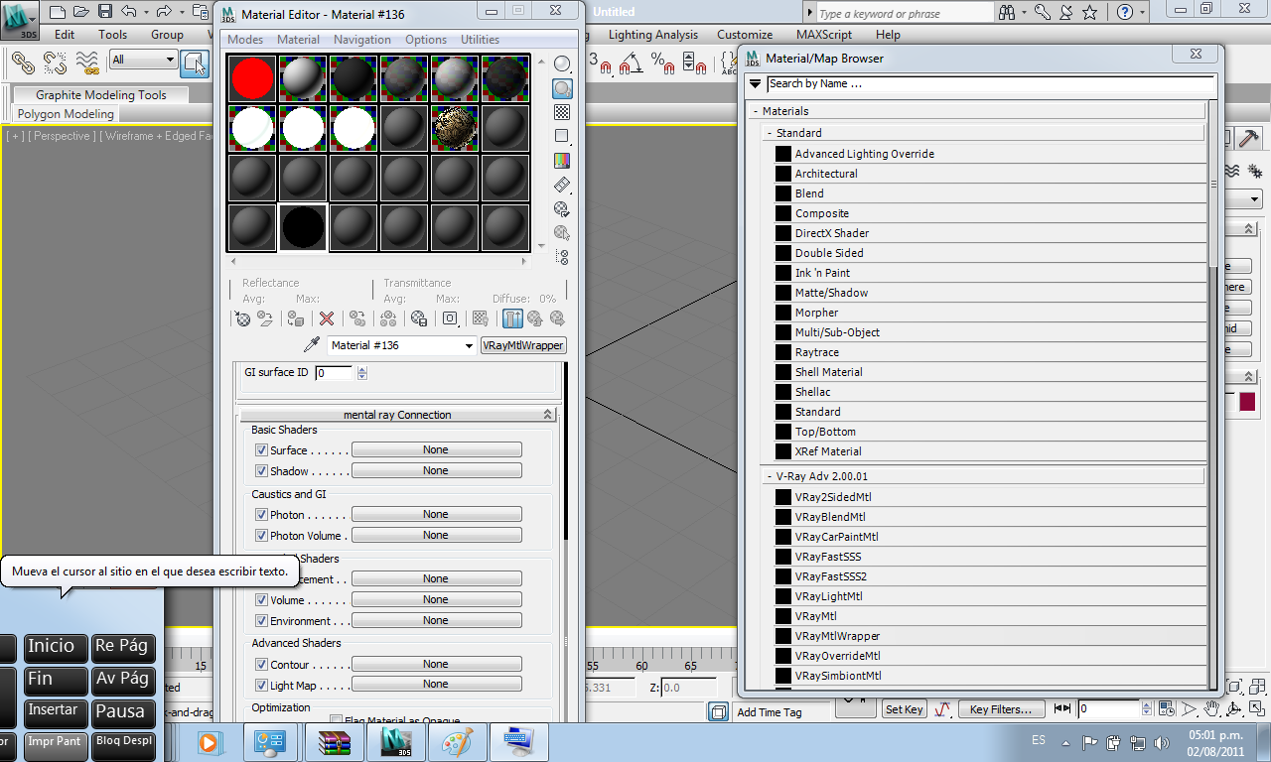The image size is (1271, 762).
Task: Click the dark red object color swatch
Action: [1246, 402]
